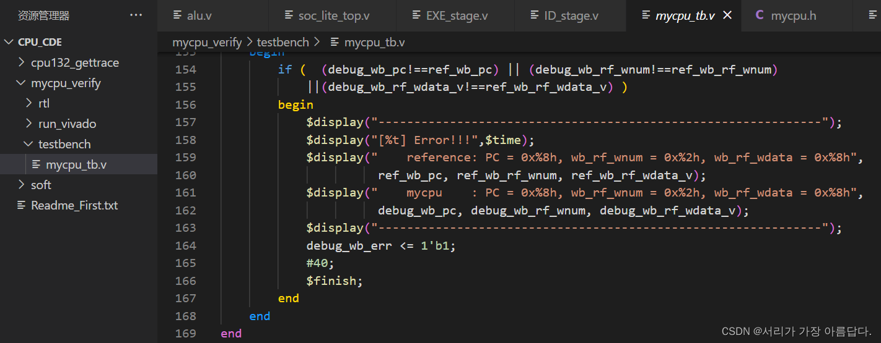Click the file icon beside mycpu_tb.v in tree
The width and height of the screenshot is (881, 343).
click(x=37, y=164)
